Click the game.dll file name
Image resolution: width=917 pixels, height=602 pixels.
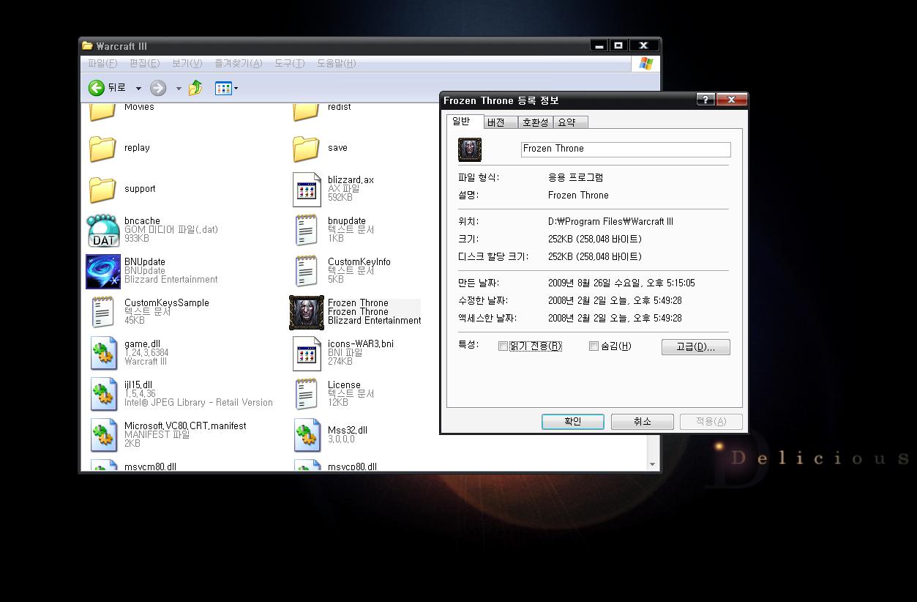point(142,343)
